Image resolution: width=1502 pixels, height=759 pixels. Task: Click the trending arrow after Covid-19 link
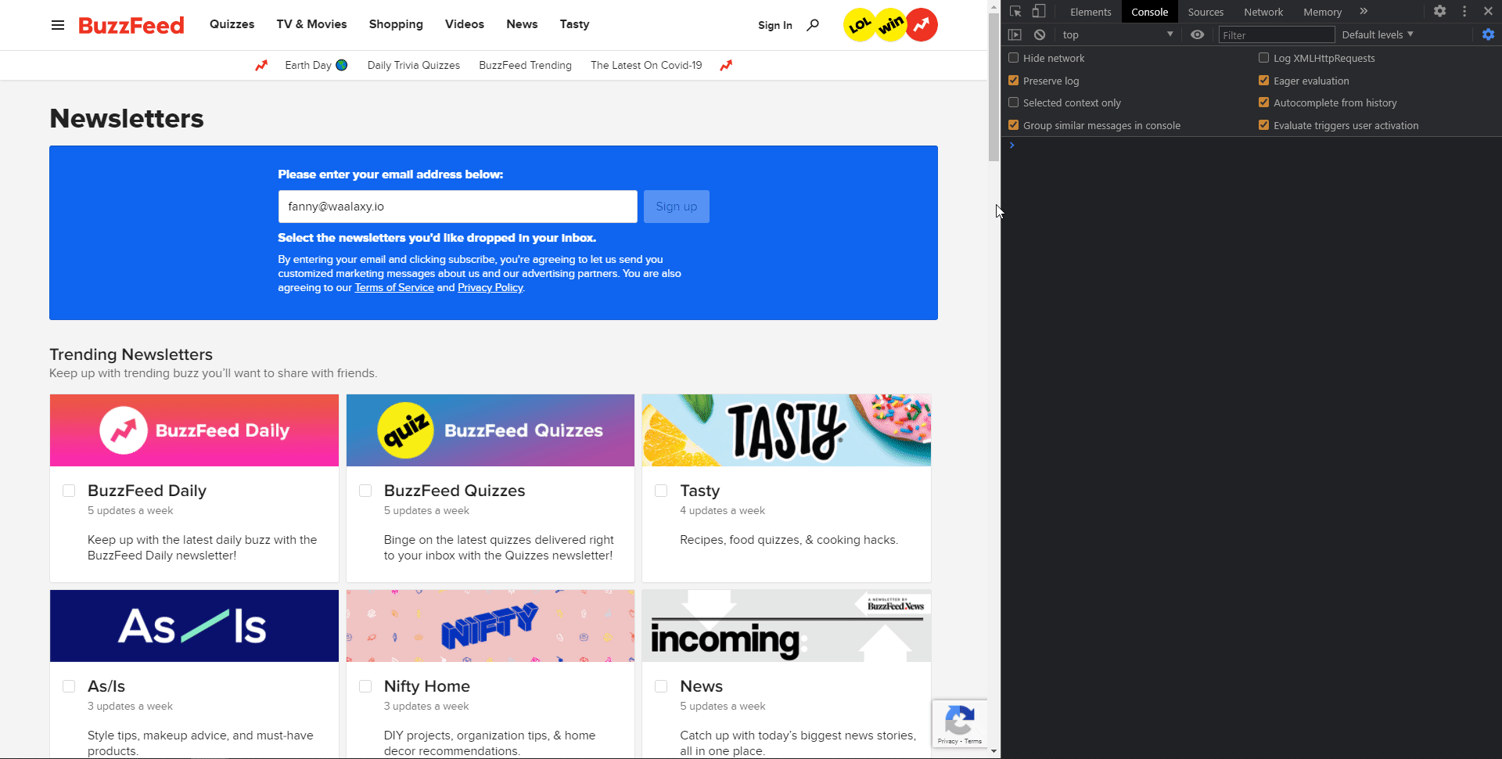point(726,66)
